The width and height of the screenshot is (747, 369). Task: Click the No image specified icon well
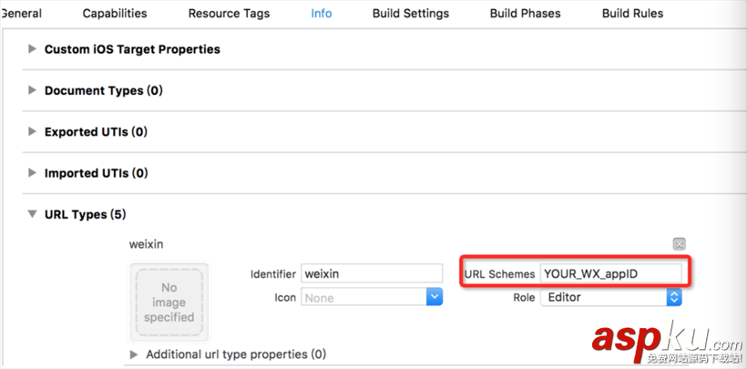(169, 302)
